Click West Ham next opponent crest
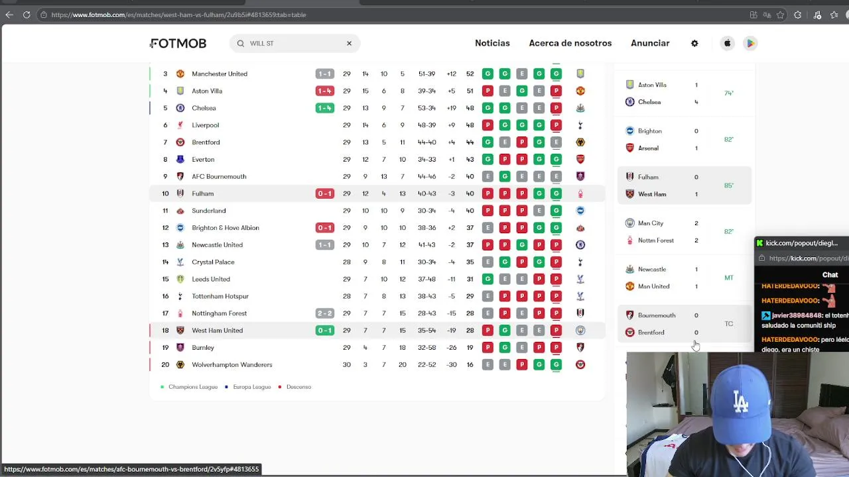Viewport: 849px width, 477px height. (580, 331)
